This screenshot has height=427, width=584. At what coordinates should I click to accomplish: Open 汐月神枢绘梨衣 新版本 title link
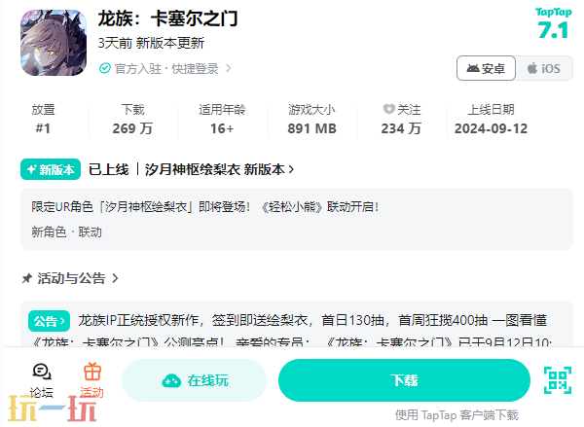click(214, 169)
